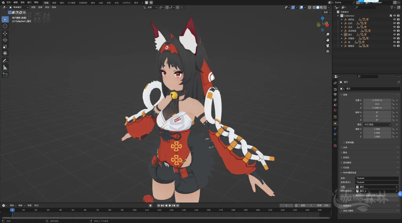Lock the location X value
402x223 pixels.
(x=393, y=100)
